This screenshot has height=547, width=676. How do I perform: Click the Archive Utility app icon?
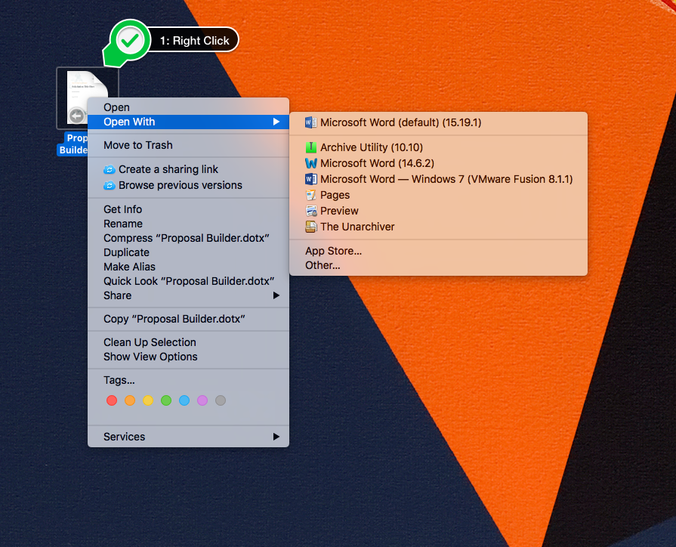point(311,147)
